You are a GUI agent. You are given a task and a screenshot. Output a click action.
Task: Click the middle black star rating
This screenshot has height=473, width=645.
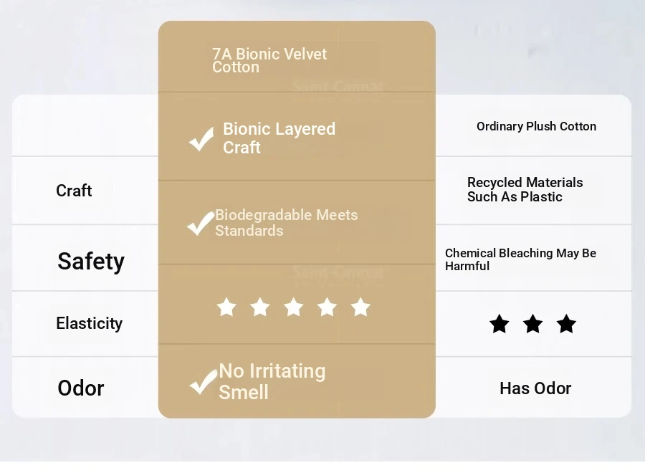(532, 324)
